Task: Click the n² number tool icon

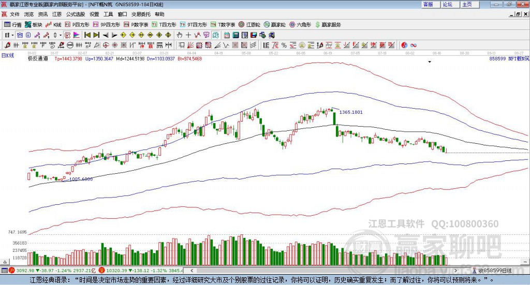Action: pos(88,45)
